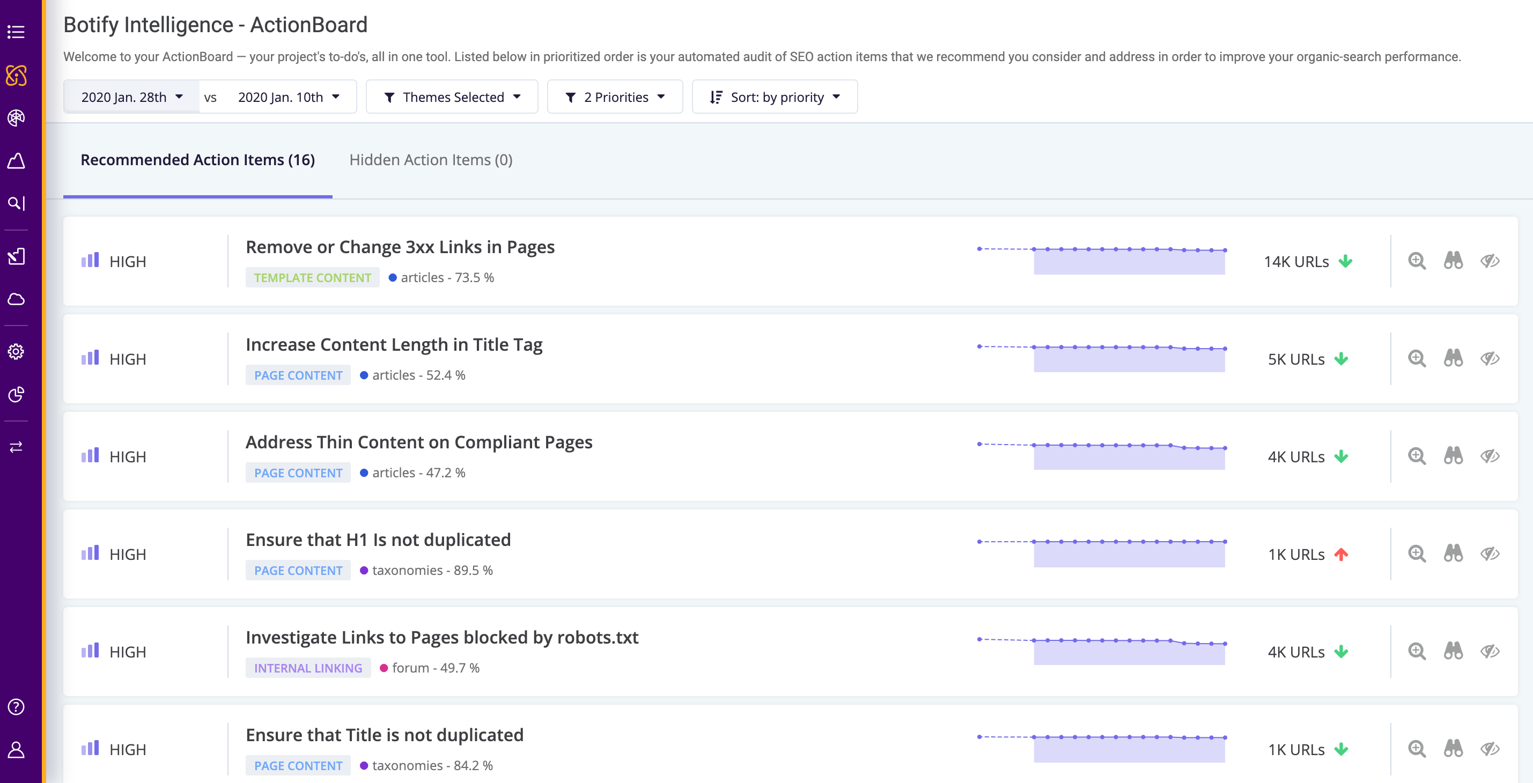1533x783 pixels.
Task: Click PAGE CONTENT tag on Title Tag item
Action: [x=298, y=375]
